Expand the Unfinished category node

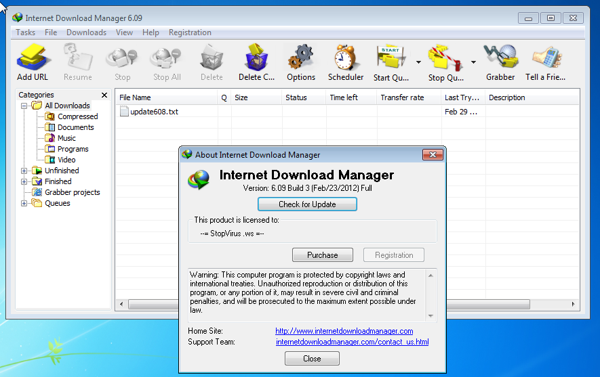tap(24, 171)
